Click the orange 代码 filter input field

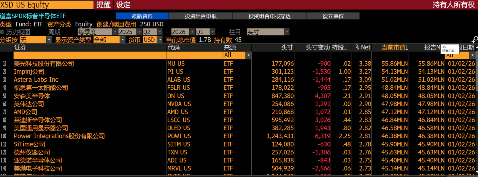(195, 55)
